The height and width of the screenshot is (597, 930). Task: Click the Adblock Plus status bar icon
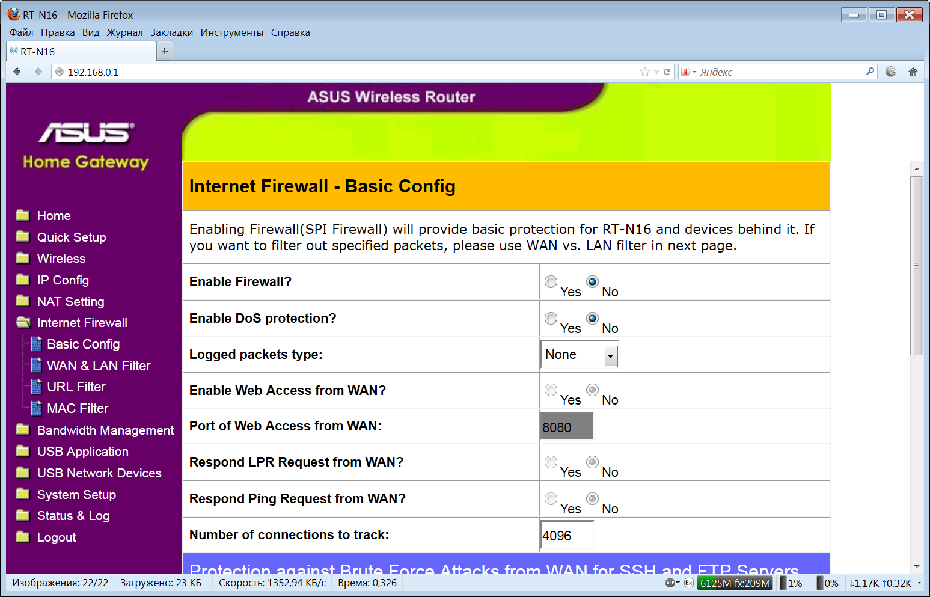(671, 583)
